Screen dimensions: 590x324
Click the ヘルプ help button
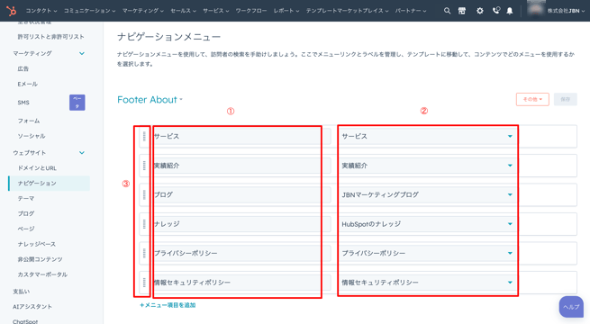pos(571,307)
